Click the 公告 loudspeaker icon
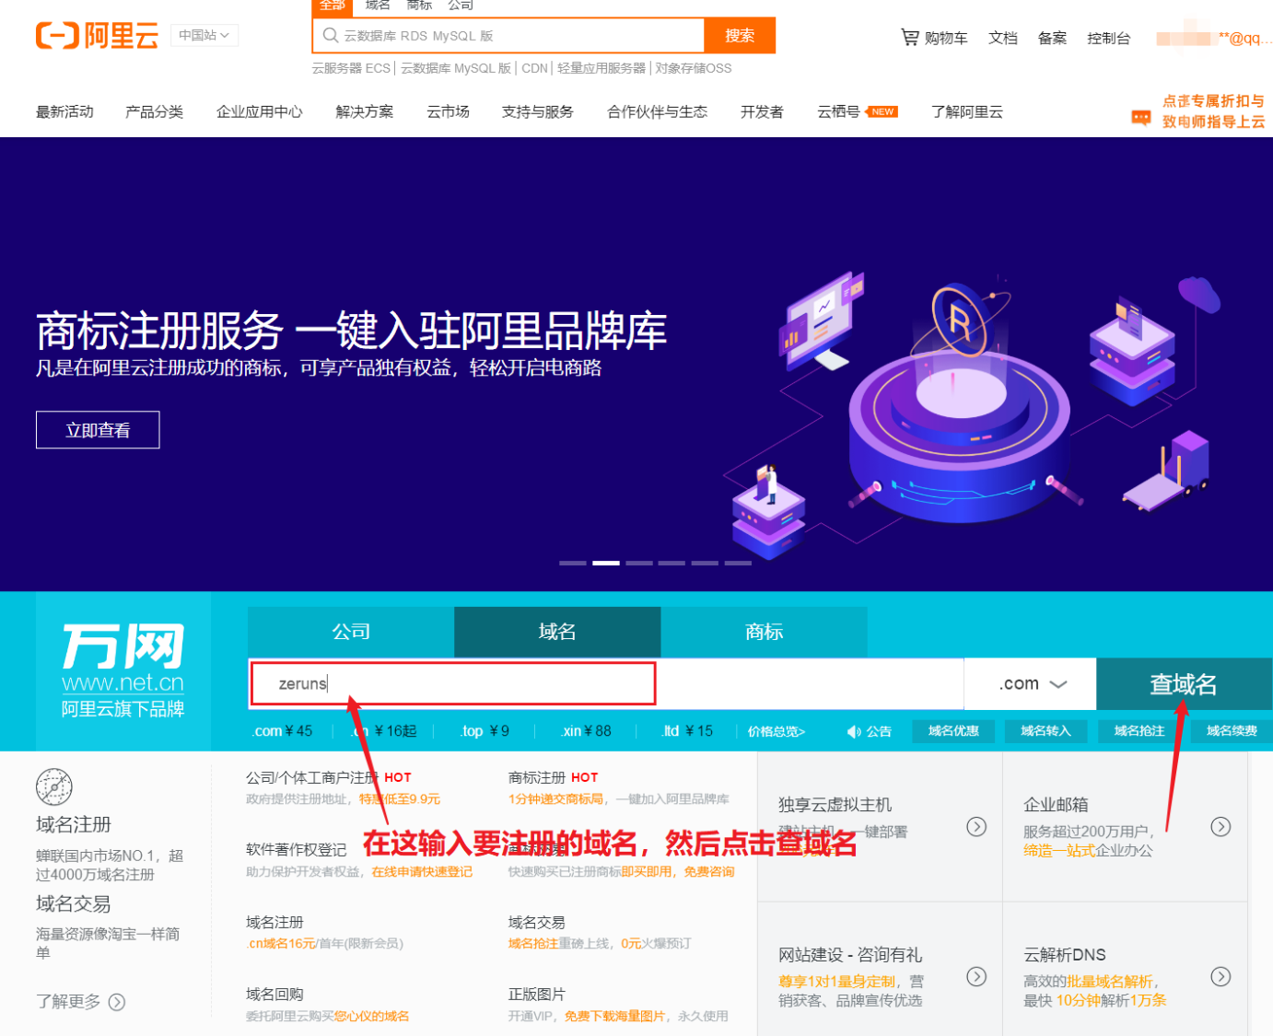The width and height of the screenshot is (1273, 1036). (x=852, y=730)
